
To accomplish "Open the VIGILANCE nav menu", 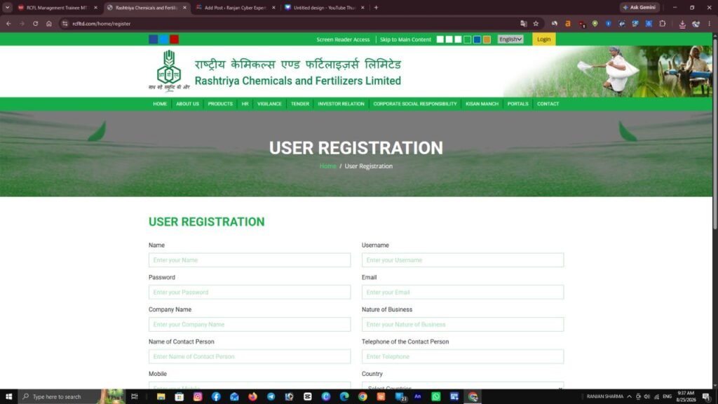I will click(269, 104).
